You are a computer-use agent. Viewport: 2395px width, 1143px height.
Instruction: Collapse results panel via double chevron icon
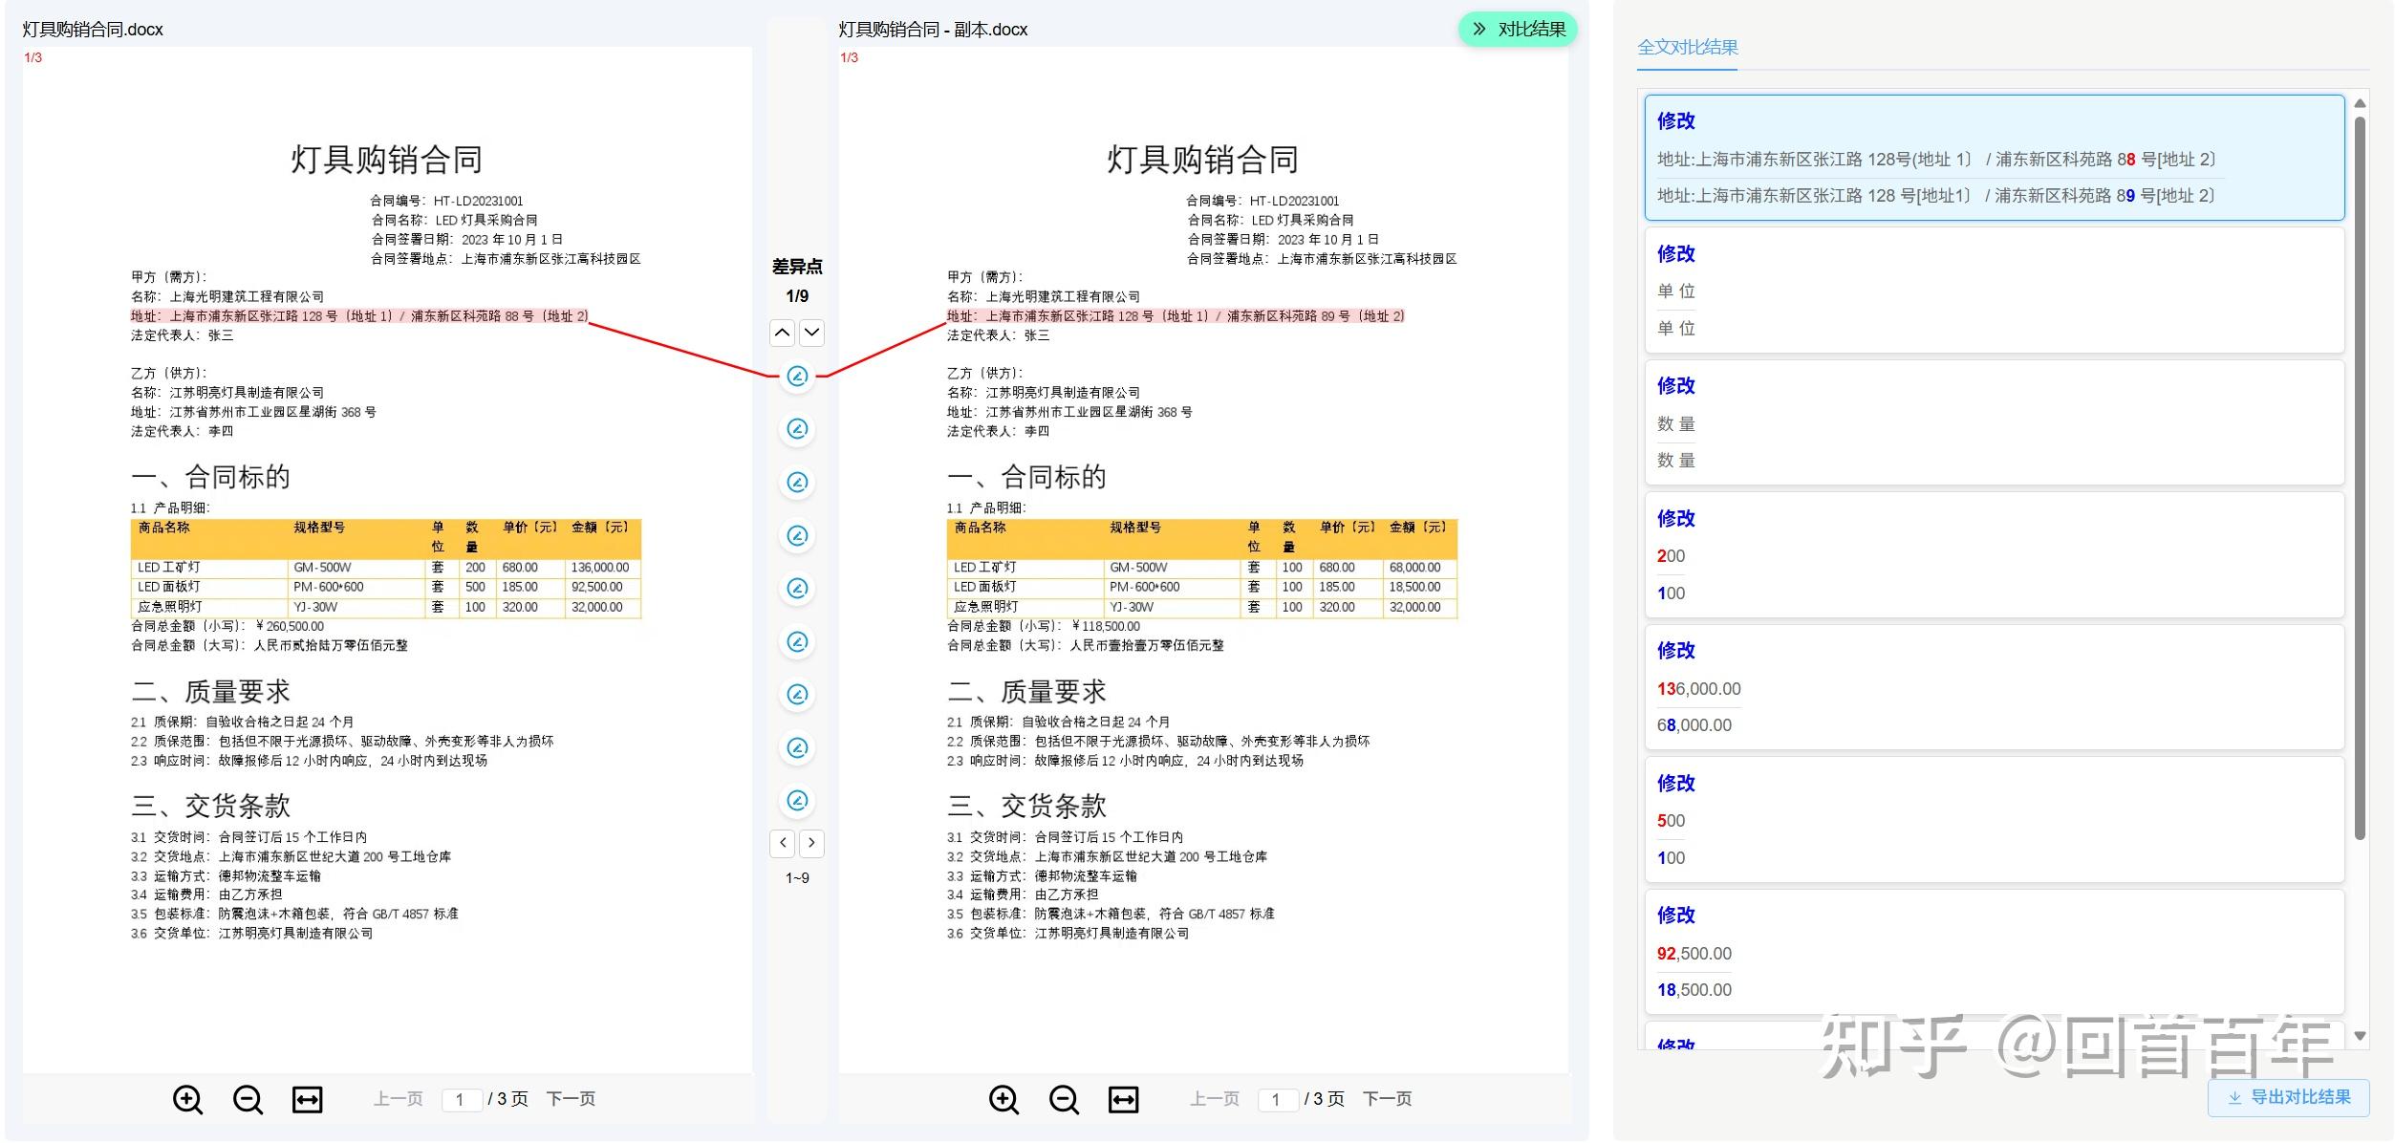click(1478, 29)
